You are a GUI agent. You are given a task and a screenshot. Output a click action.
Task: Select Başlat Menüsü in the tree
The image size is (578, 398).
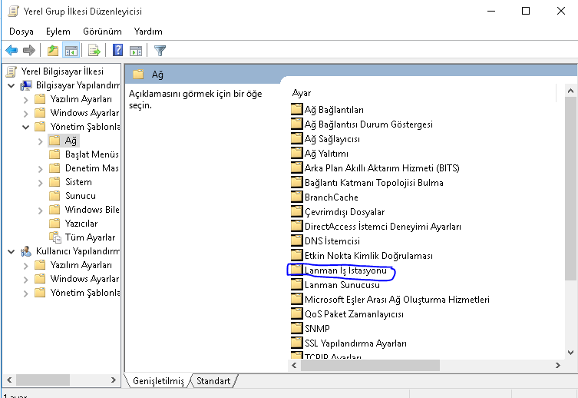[x=92, y=154]
